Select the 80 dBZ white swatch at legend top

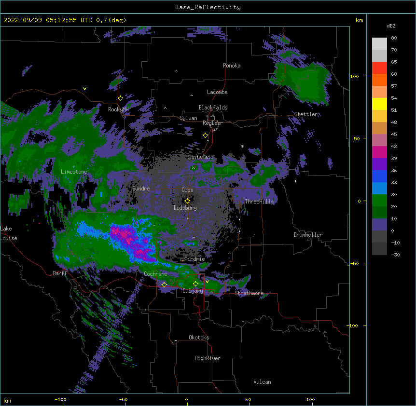point(379,44)
